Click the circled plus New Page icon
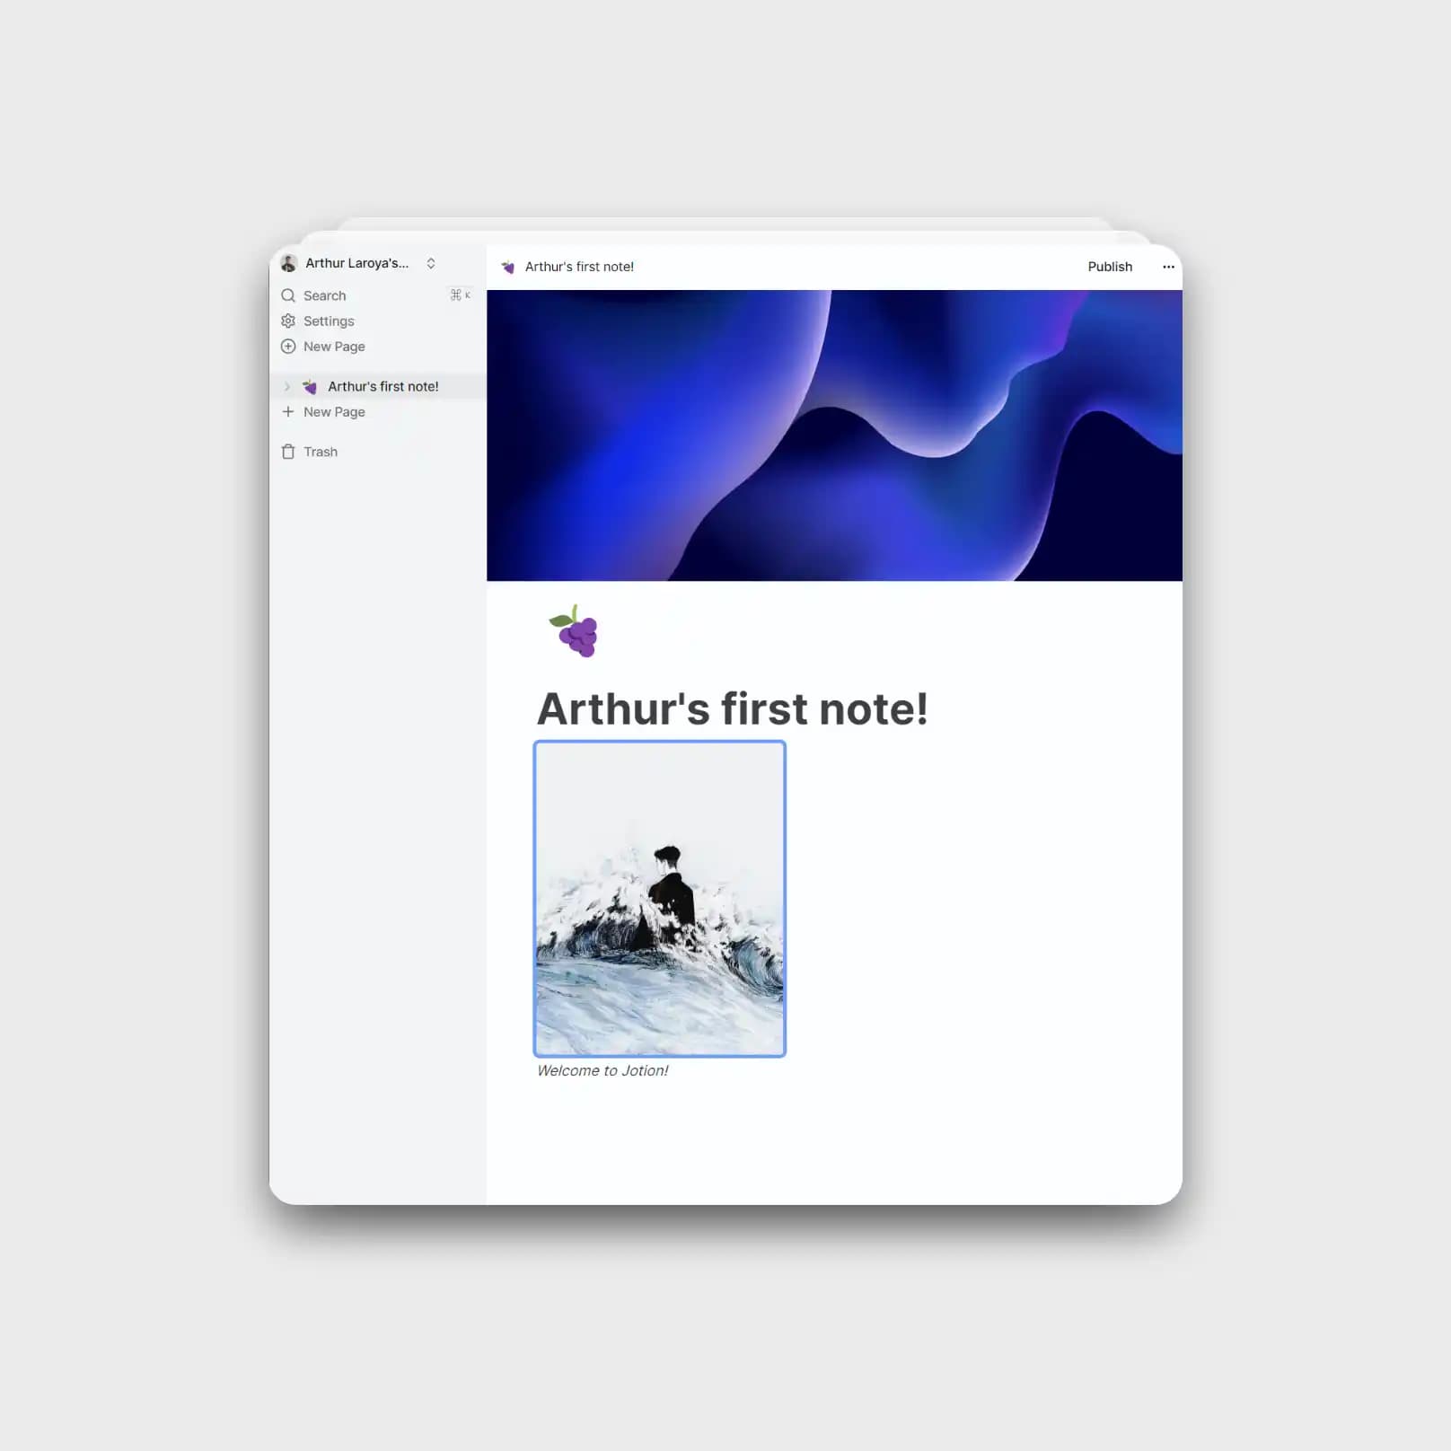Viewport: 1451px width, 1451px height. tap(288, 347)
